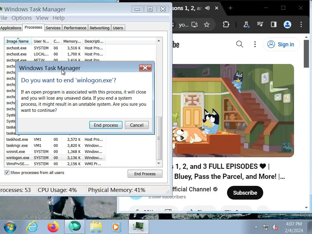Click the Bluey video thumbnail

click(x=233, y=110)
